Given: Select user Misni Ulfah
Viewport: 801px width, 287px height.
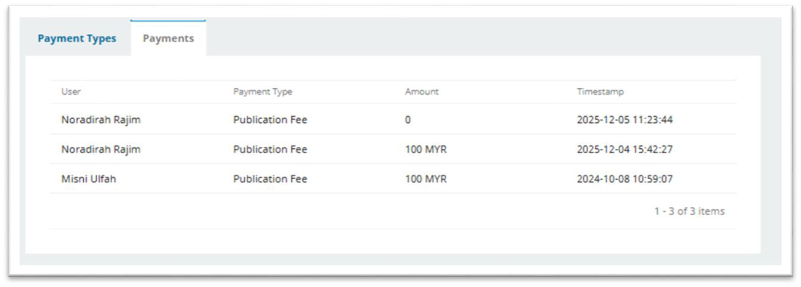Looking at the screenshot, I should pyautogui.click(x=89, y=179).
